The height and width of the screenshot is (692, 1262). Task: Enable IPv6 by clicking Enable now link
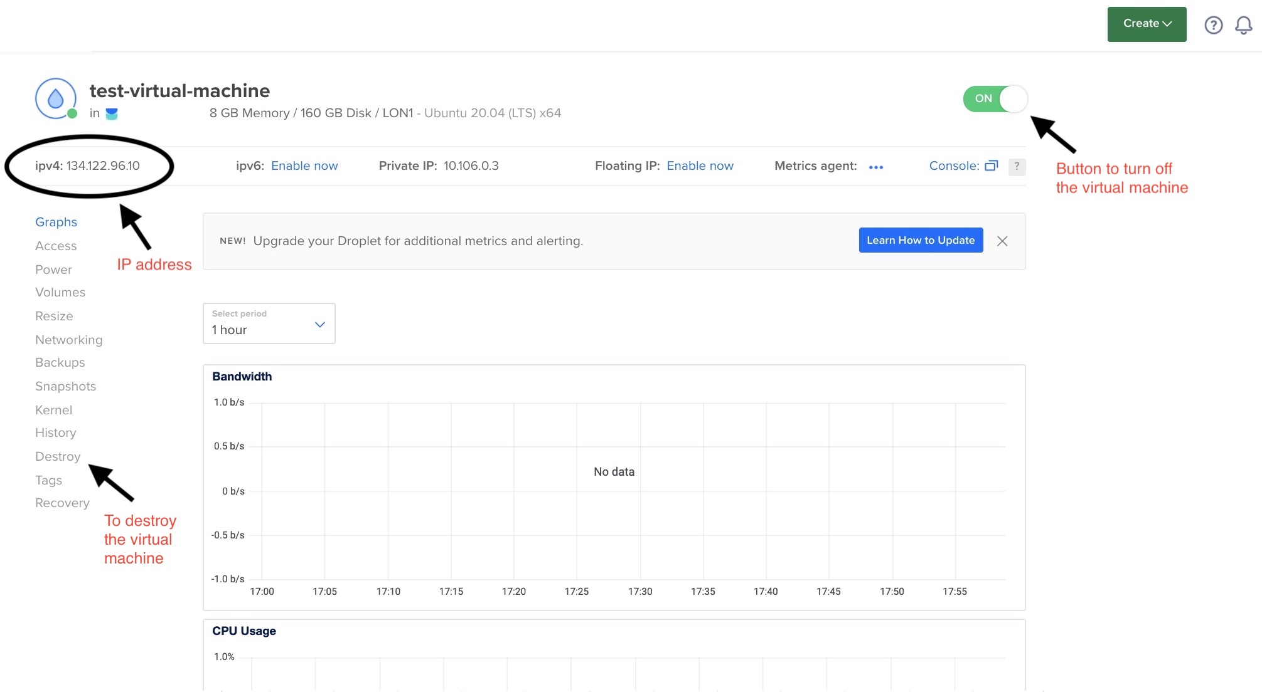pyautogui.click(x=304, y=165)
